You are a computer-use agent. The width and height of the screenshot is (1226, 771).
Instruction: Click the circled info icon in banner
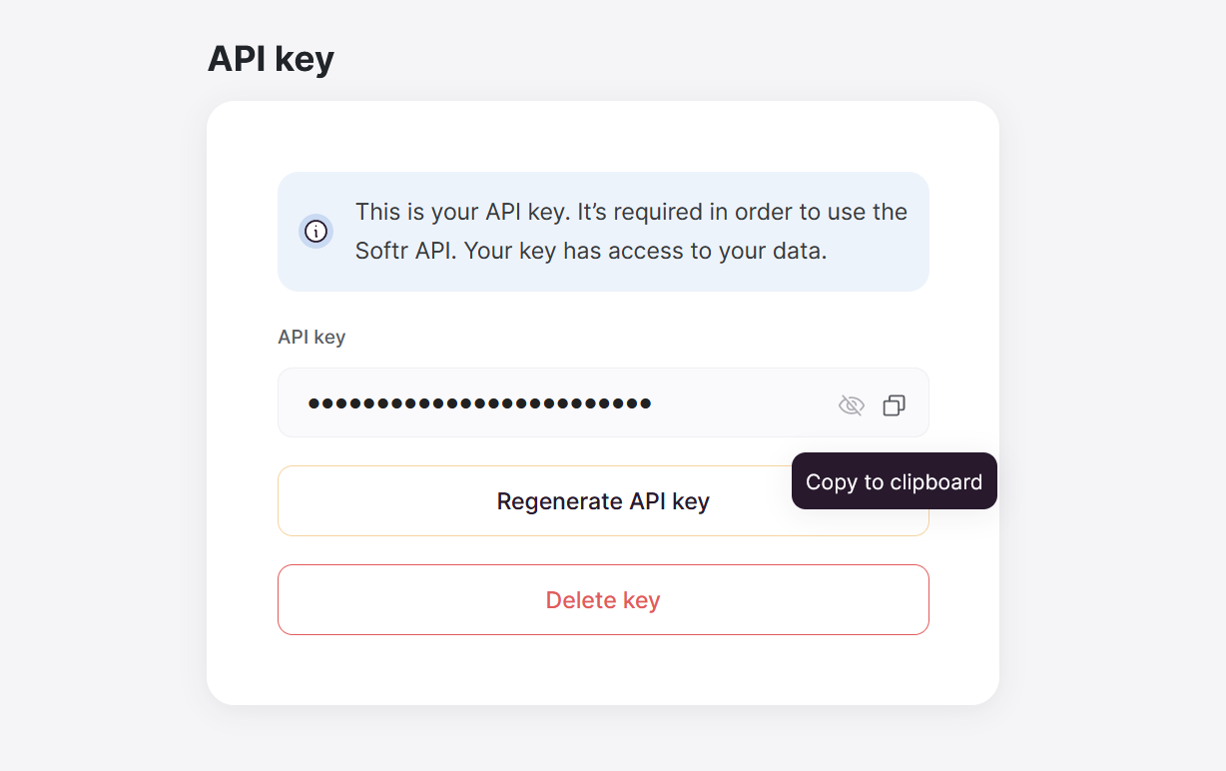point(316,232)
